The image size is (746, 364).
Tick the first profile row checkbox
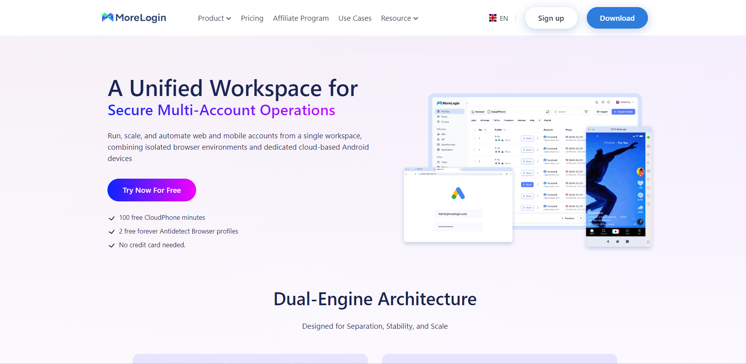[475, 138]
